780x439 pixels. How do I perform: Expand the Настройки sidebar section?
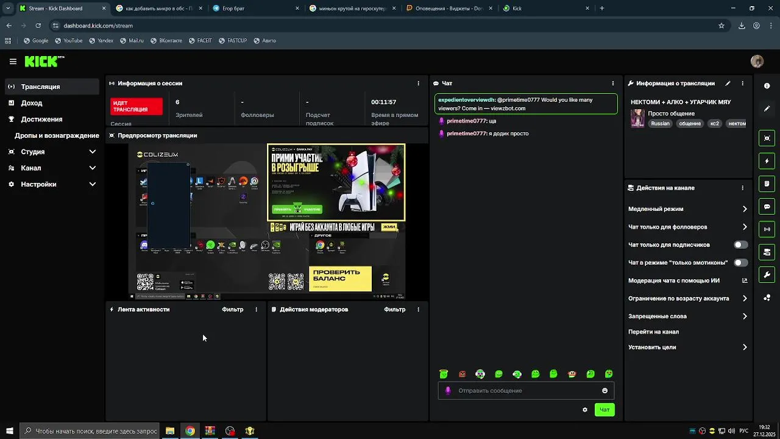coord(52,184)
